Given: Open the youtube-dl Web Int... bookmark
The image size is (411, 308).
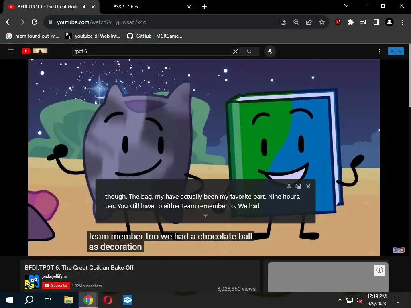Looking at the screenshot, I should tap(93, 36).
